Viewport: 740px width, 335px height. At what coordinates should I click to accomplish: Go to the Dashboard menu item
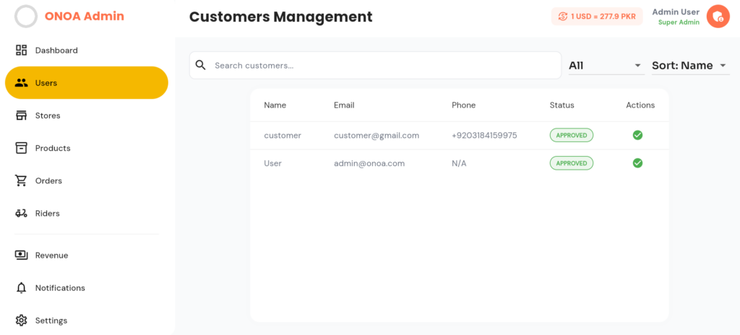(87, 51)
